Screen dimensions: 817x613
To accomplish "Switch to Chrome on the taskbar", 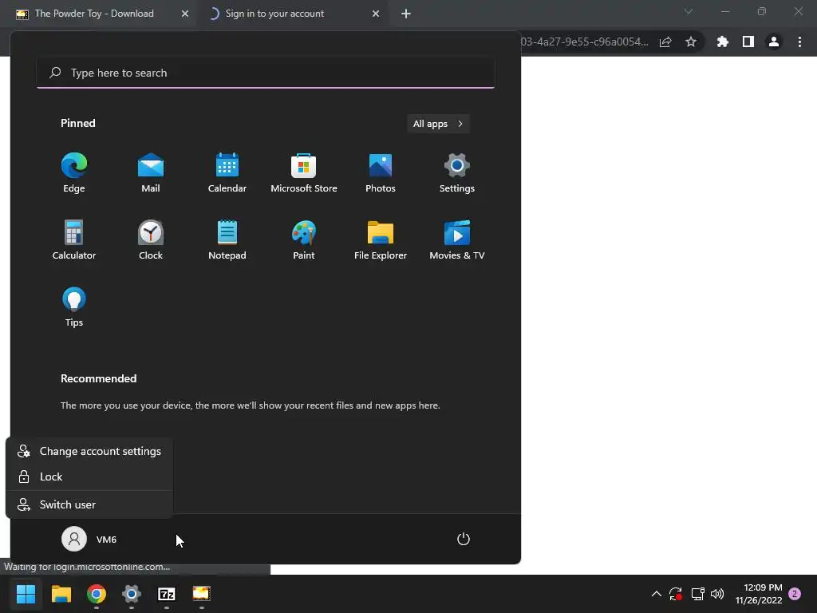I will point(97,594).
